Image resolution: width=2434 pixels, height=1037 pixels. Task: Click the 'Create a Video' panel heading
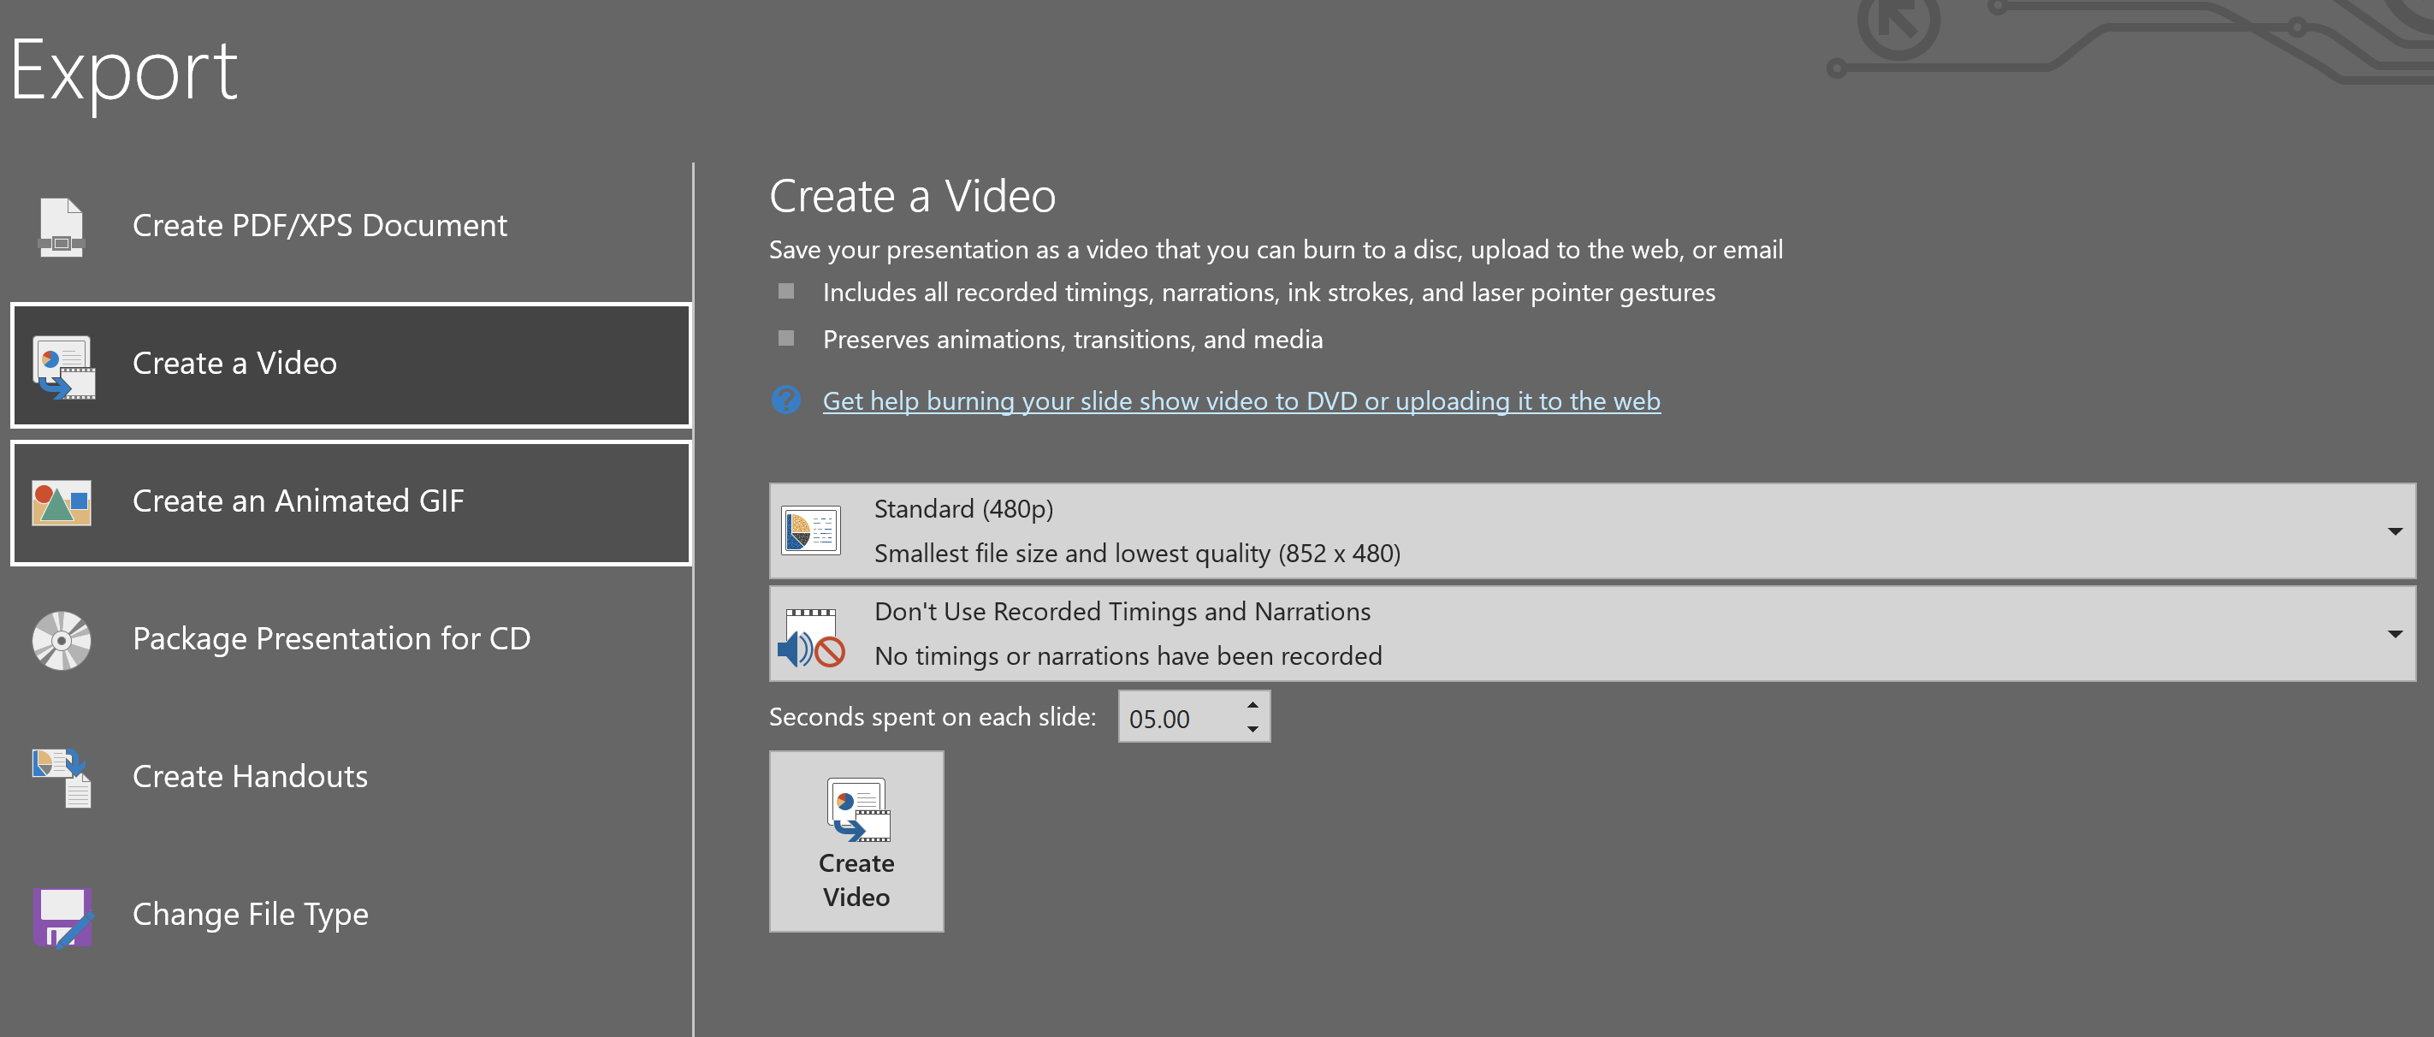point(912,197)
